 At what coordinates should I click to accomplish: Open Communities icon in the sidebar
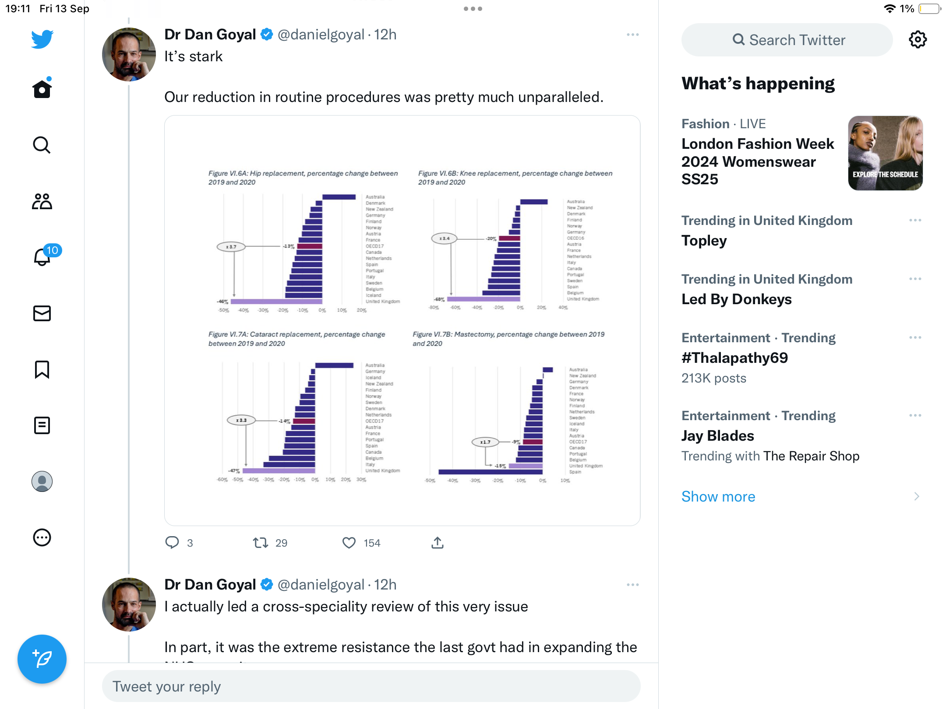coord(42,201)
